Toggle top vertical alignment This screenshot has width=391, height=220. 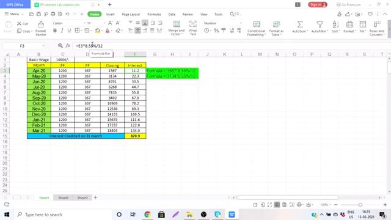point(130,23)
